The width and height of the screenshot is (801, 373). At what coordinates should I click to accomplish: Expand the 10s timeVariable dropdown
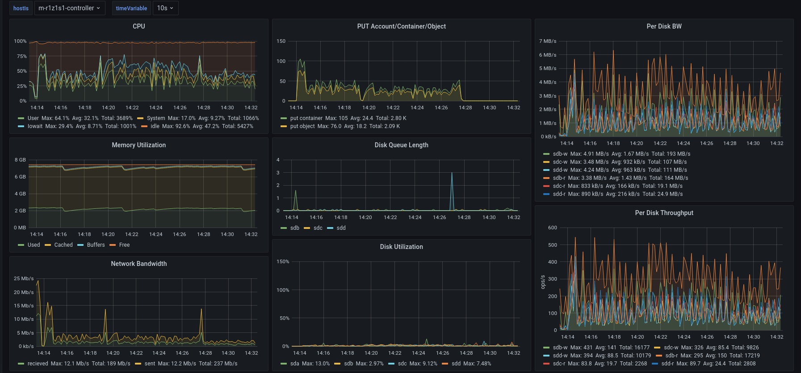coord(165,8)
